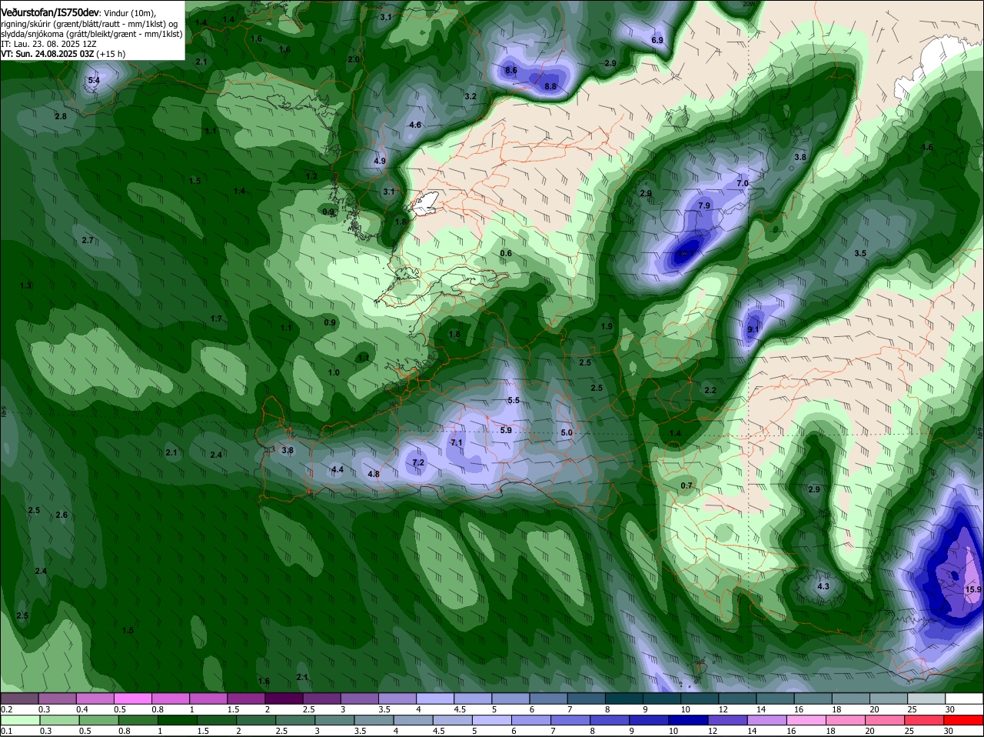Click the IT: Lau. 23. 08. 2025 12Z line
This screenshot has height=737, width=984.
tap(48, 44)
